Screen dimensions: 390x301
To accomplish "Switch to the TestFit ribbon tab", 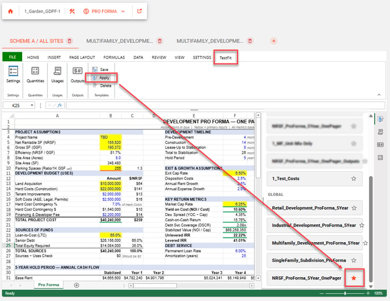I will pyautogui.click(x=226, y=58).
